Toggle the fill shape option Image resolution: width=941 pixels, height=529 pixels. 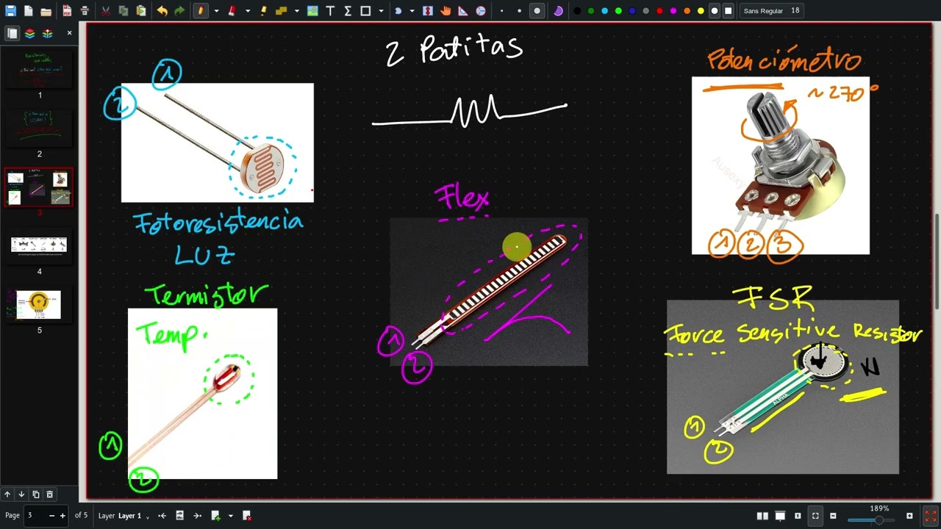click(558, 11)
